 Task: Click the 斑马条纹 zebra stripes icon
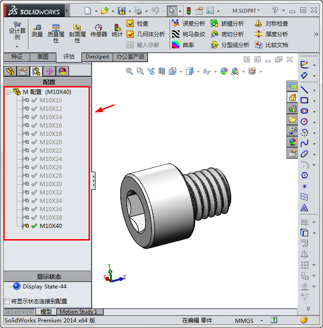176,34
